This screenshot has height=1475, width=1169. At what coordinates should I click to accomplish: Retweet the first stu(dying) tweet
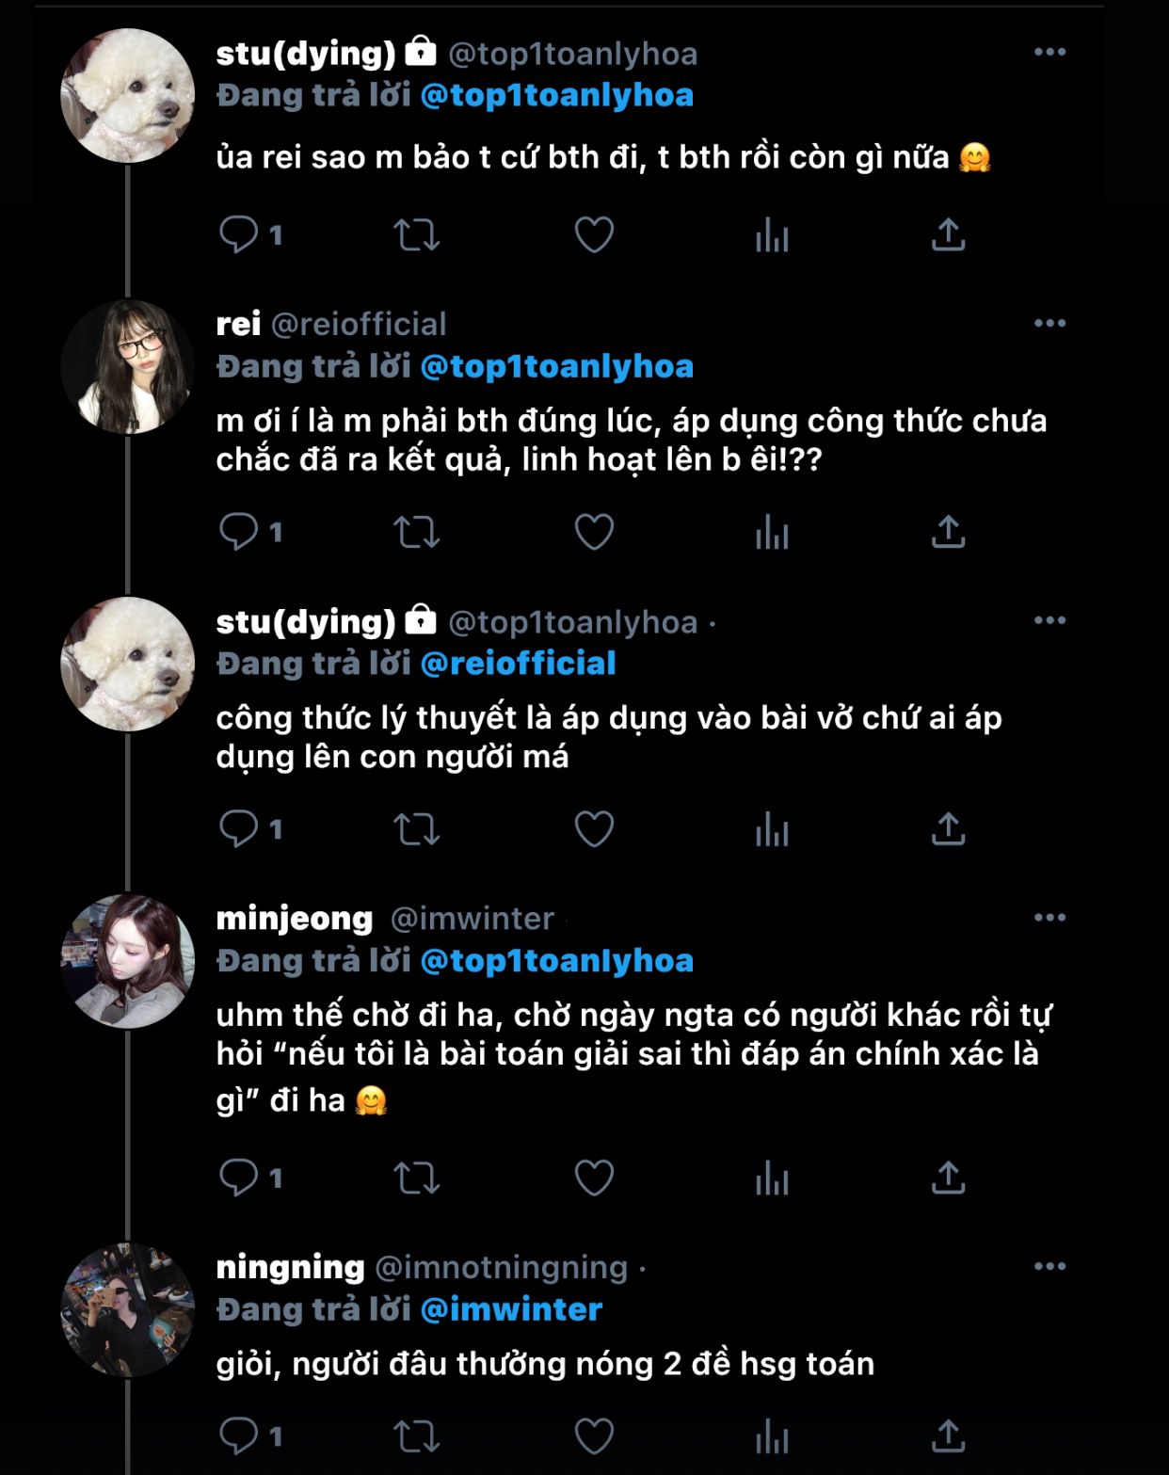point(416,234)
